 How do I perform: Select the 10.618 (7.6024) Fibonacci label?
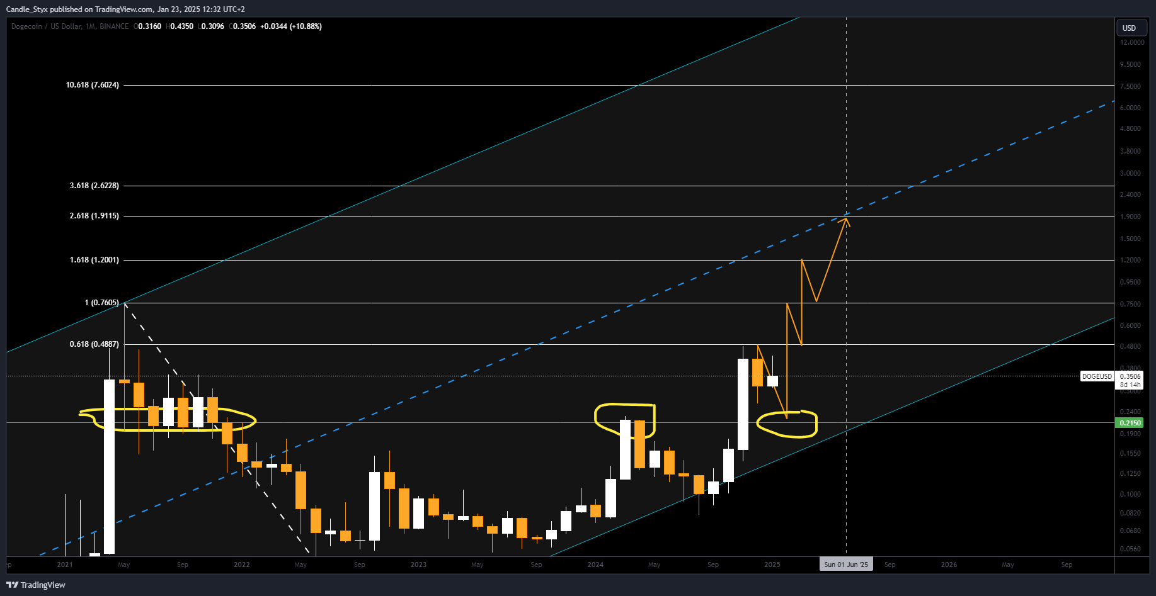click(x=93, y=85)
